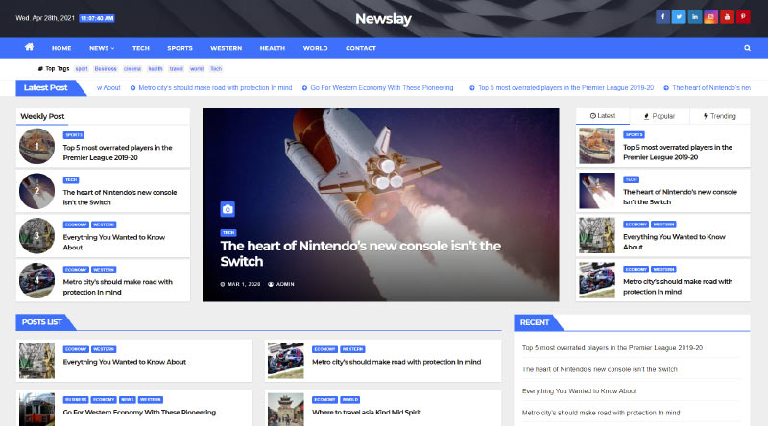Click the Newslay site title
This screenshot has width=768, height=426.
click(x=383, y=18)
